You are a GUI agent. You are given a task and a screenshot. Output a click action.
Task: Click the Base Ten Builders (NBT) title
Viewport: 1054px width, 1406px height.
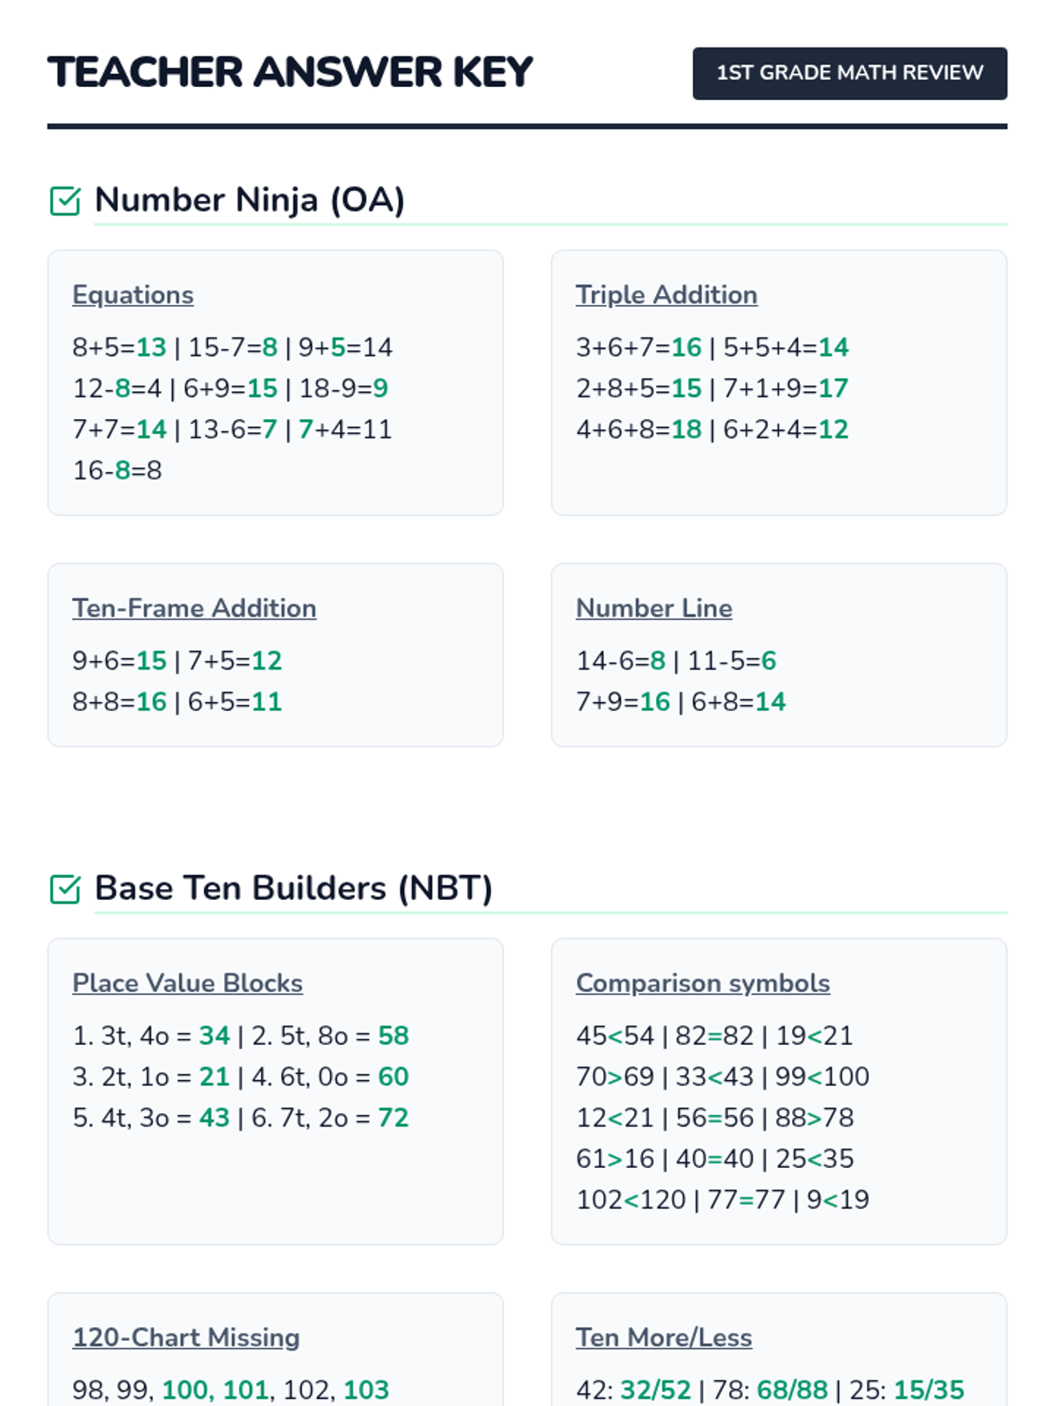(x=293, y=888)
